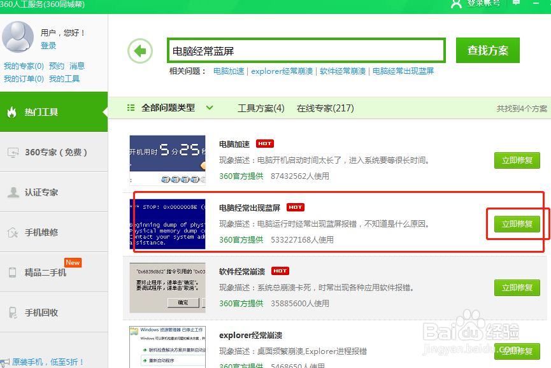Click the 共找到4个方案 result count

point(522,109)
